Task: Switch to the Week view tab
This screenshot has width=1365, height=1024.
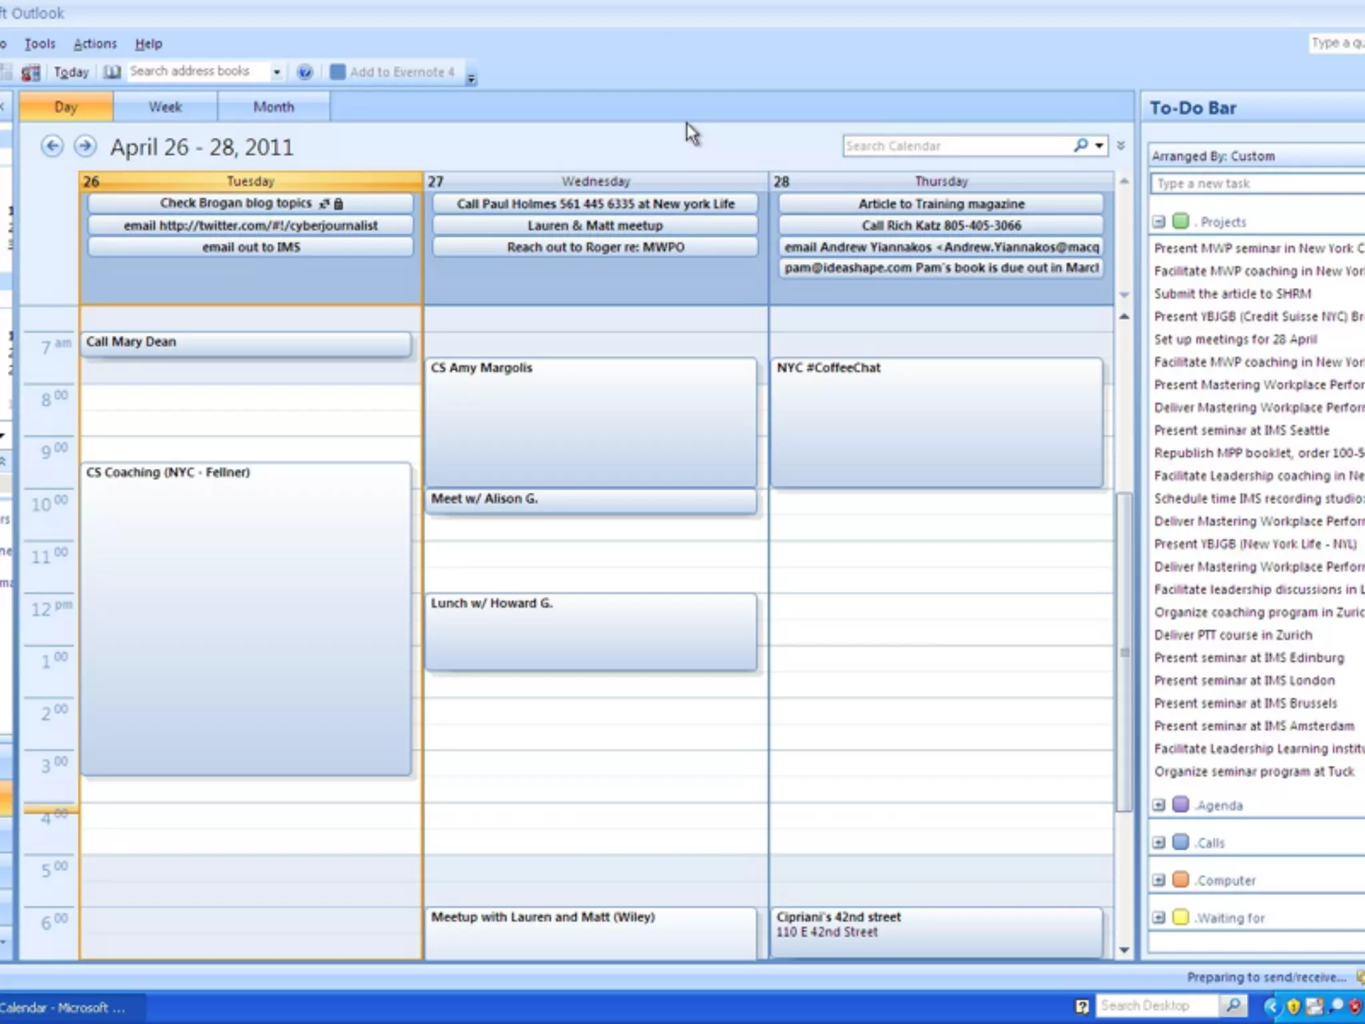Action: coord(165,107)
